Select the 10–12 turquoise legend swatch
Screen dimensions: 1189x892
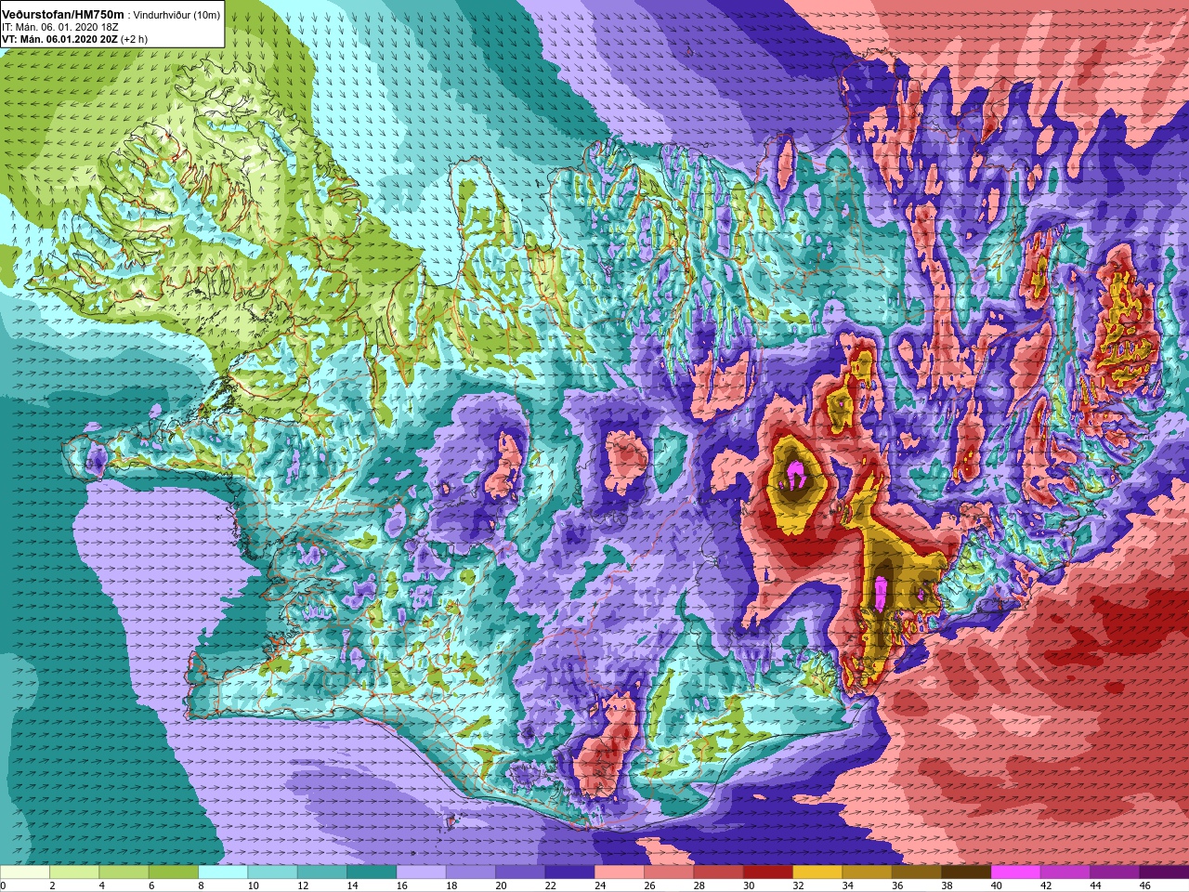[x=272, y=872]
